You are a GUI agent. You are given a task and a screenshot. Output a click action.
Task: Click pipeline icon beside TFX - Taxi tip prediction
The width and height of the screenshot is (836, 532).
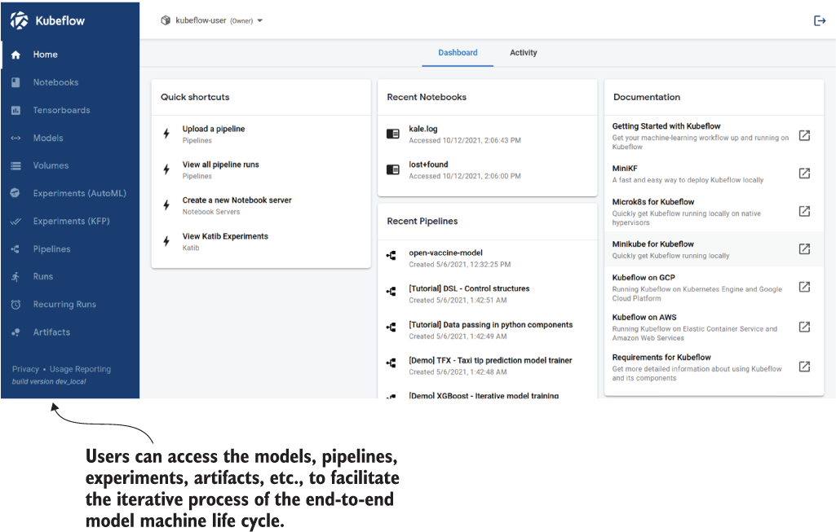pos(391,363)
